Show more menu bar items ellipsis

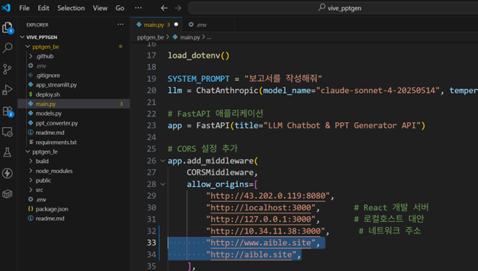[138, 8]
